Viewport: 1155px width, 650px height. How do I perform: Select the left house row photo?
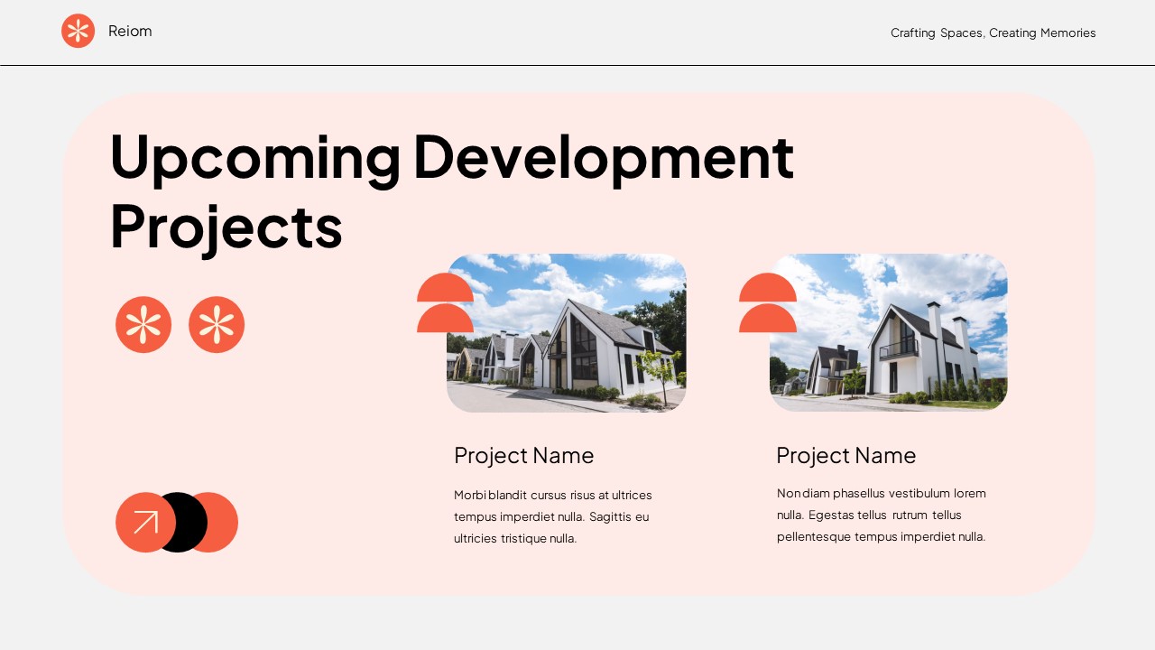click(x=567, y=333)
